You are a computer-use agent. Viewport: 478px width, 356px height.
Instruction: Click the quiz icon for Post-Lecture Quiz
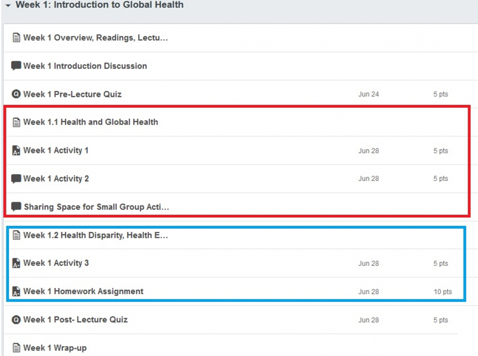16,320
